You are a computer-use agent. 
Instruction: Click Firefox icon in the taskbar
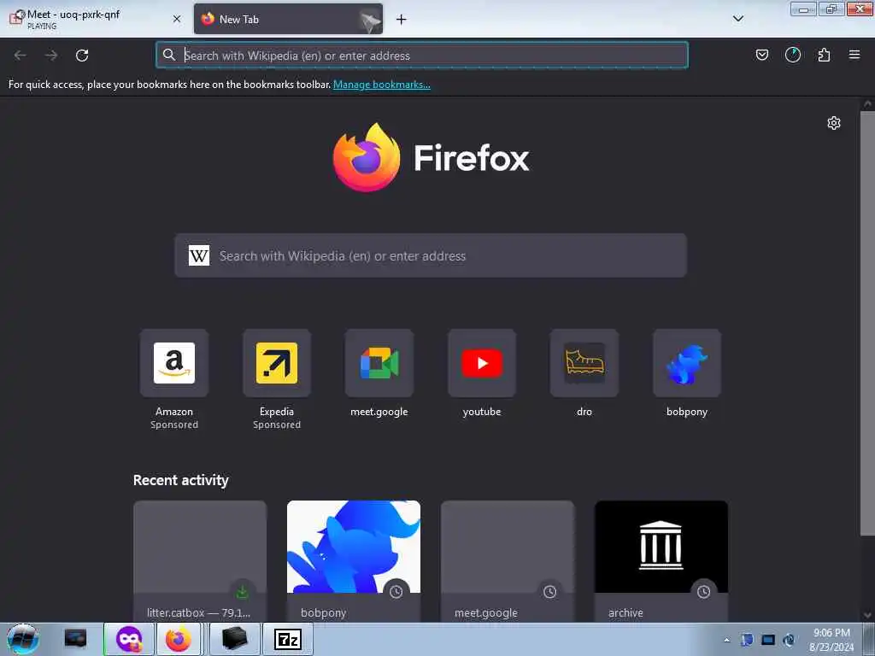pos(178,639)
